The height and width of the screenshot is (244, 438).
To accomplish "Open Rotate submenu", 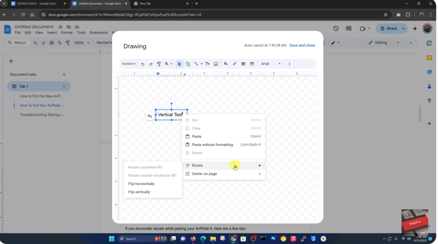I will pos(223,165).
